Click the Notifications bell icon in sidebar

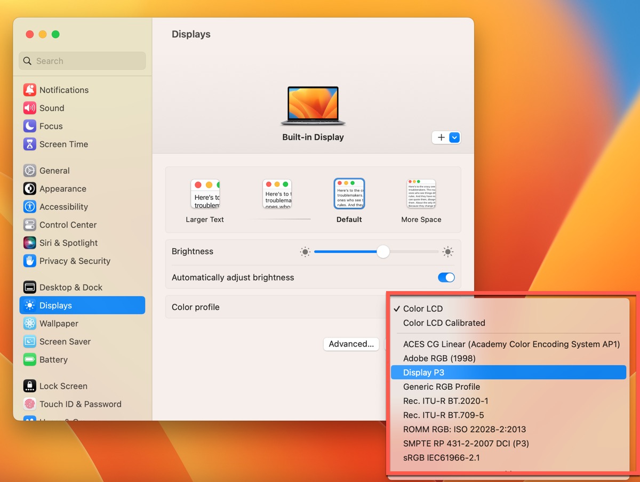click(x=30, y=90)
